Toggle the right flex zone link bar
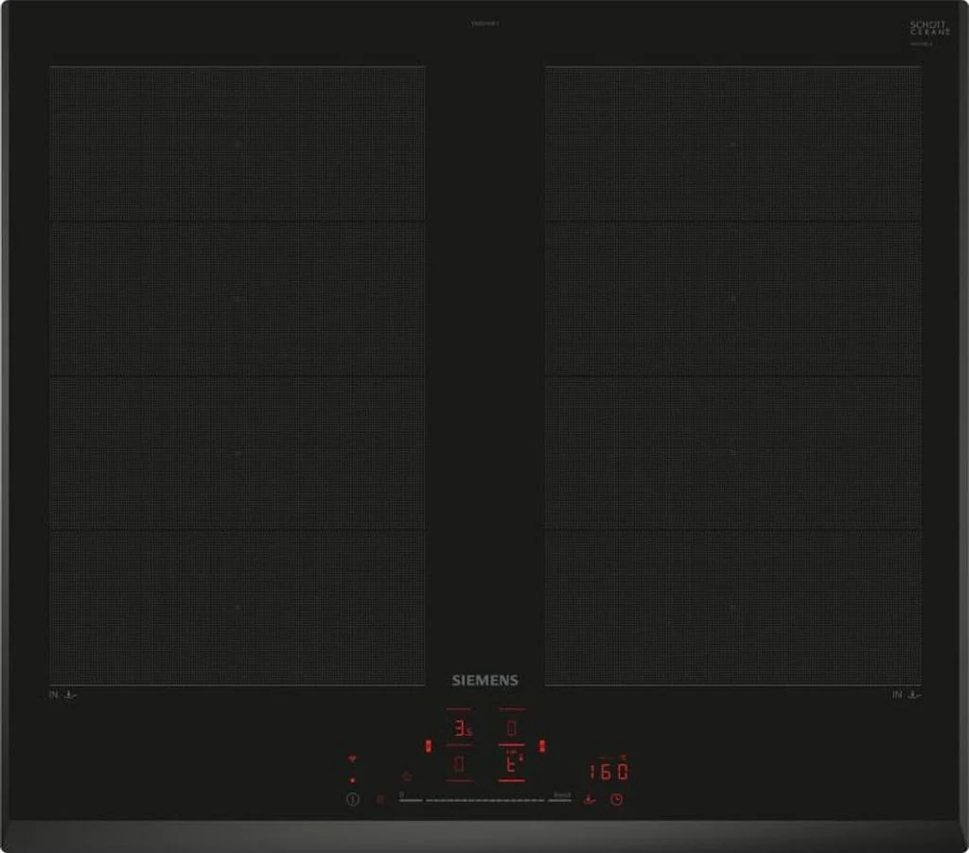The image size is (969, 853). (542, 746)
